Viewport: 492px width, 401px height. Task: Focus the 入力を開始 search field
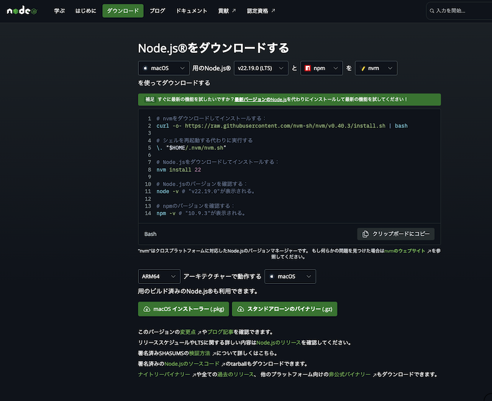coord(461,11)
